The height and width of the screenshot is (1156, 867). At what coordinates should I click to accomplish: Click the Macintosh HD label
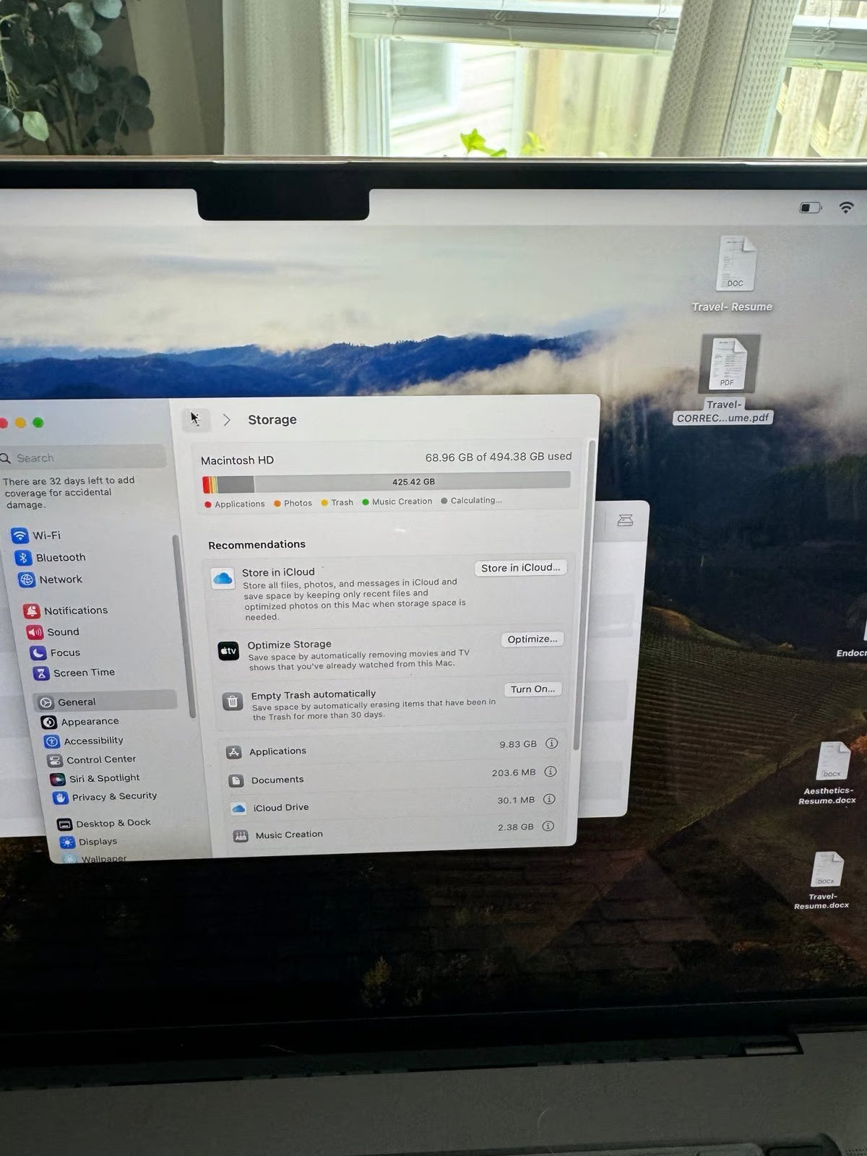(237, 460)
